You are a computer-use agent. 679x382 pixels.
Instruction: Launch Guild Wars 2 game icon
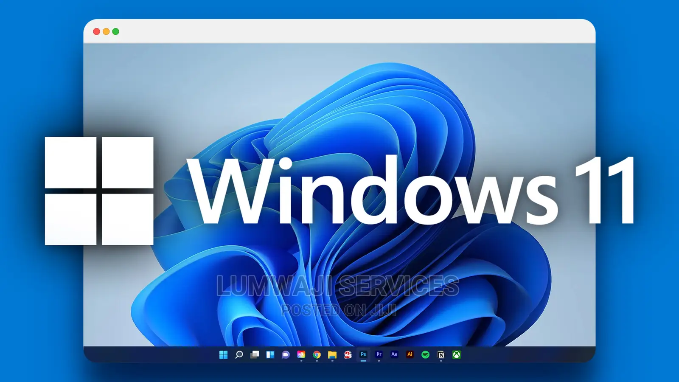tap(348, 355)
